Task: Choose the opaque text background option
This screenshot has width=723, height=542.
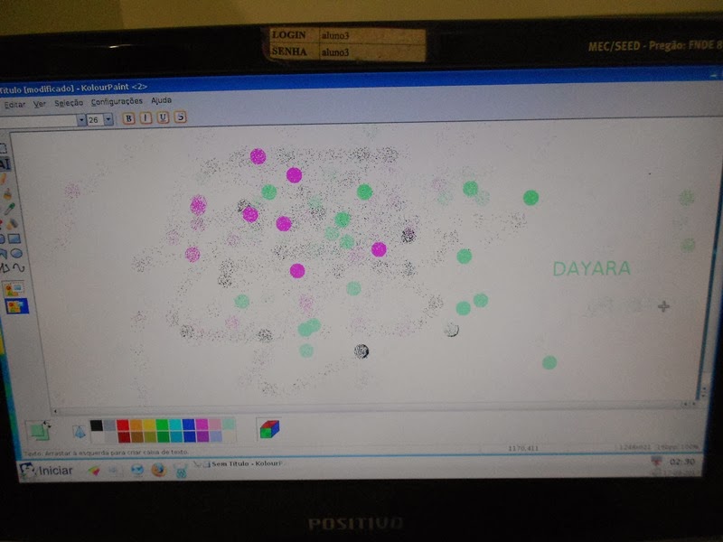Action: click(x=14, y=289)
